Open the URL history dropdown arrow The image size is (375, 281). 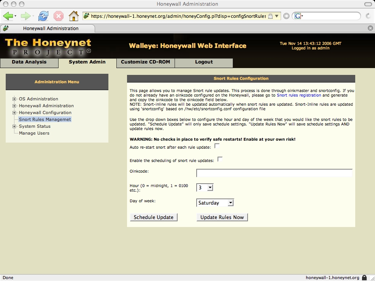point(277,16)
